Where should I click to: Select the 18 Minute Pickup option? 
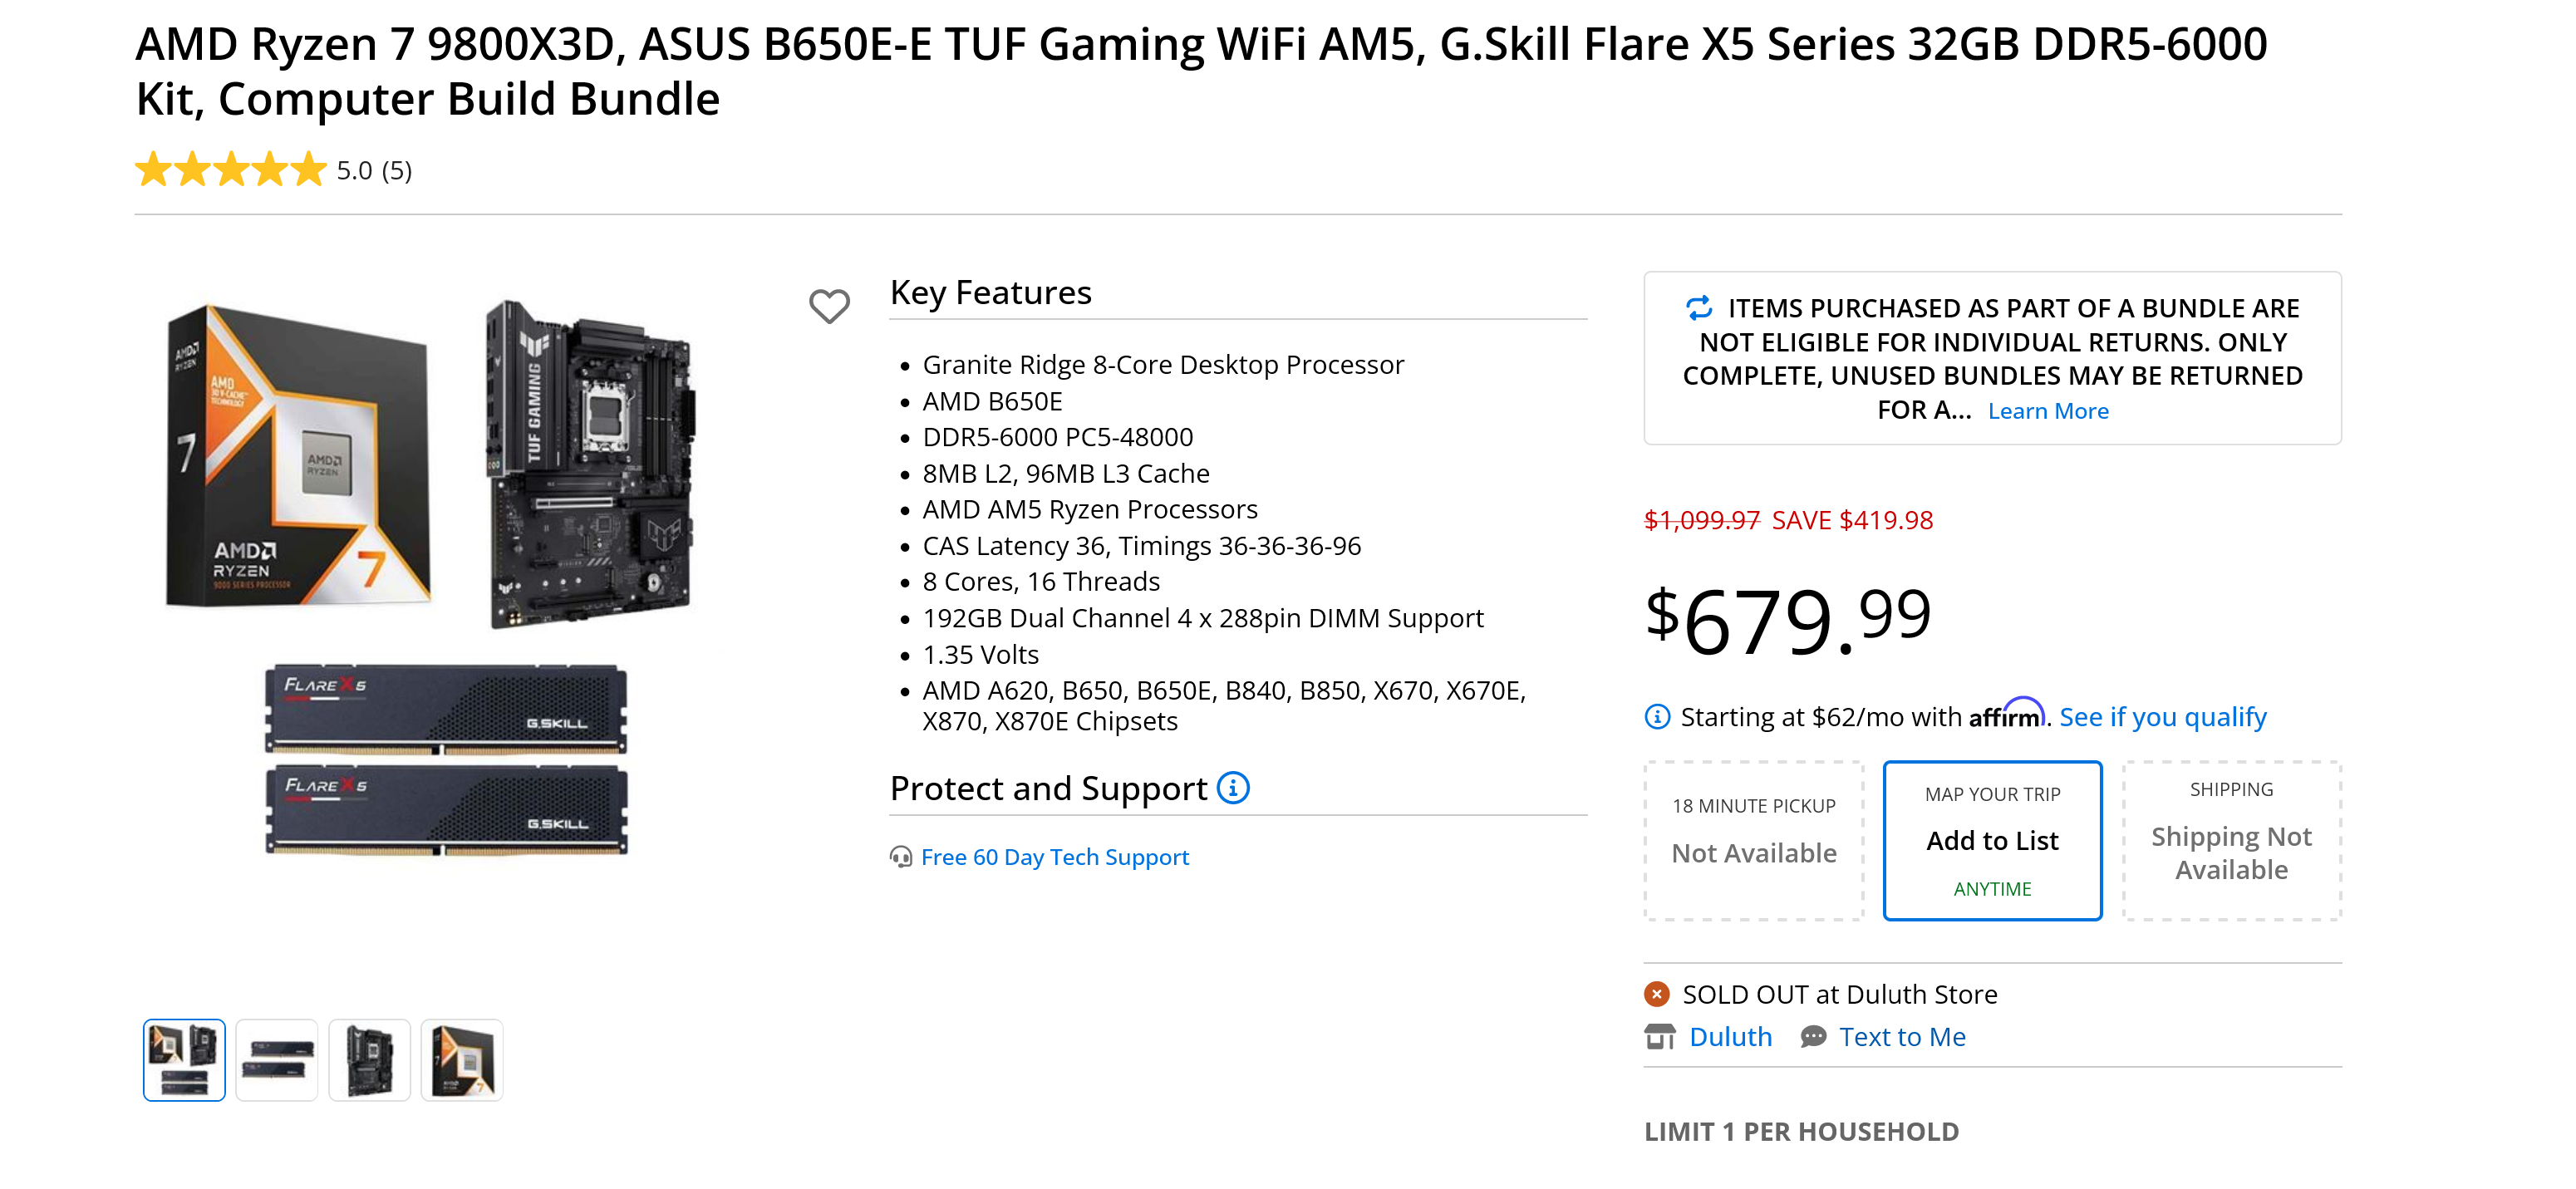pyautogui.click(x=1754, y=840)
